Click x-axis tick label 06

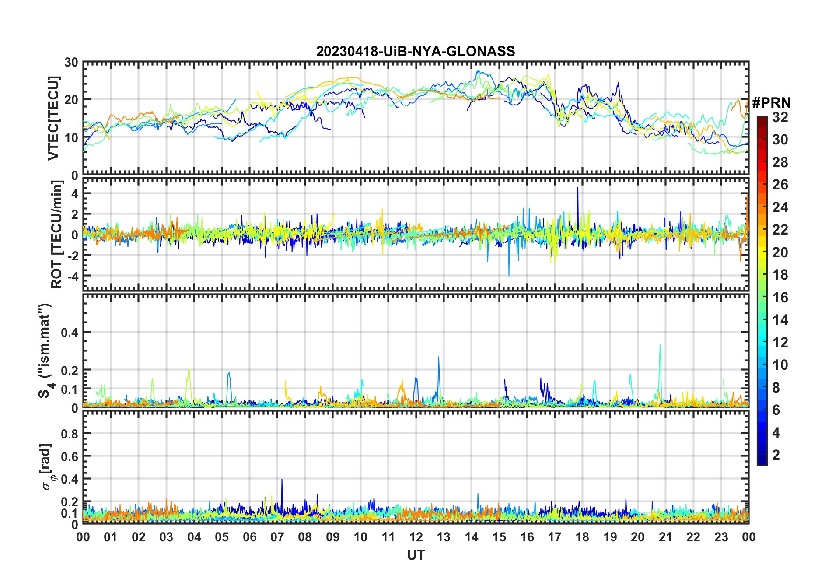point(250,537)
